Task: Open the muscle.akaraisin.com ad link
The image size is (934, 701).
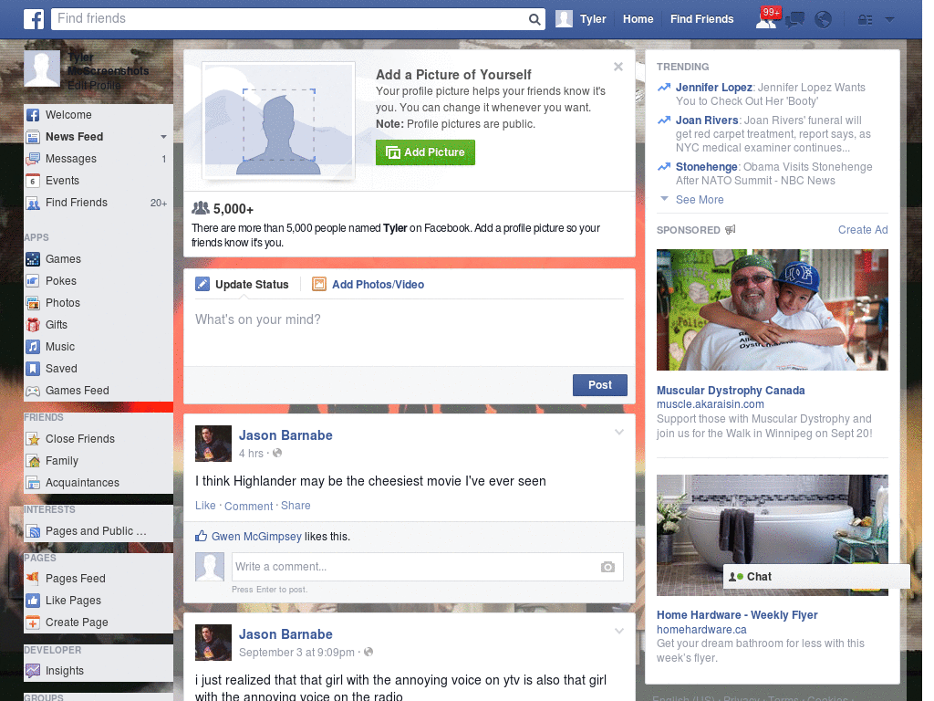Action: (x=710, y=404)
